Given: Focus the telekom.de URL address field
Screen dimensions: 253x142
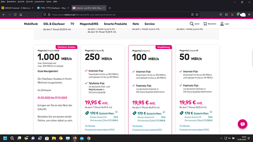Looking at the screenshot, I should 120,15.
